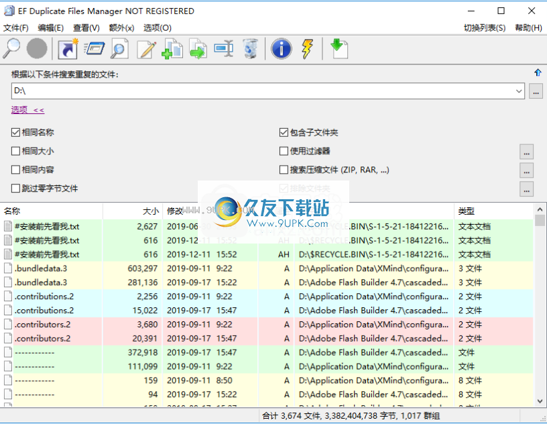
Task: Click the copy files plus icon
Action: click(172, 48)
